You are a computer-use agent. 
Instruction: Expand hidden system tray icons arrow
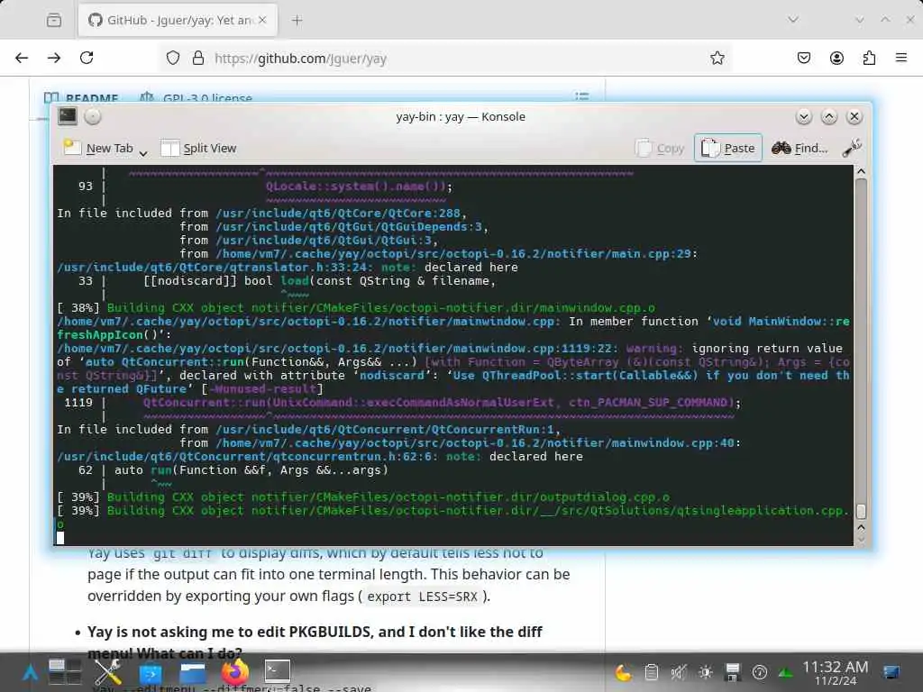(785, 672)
